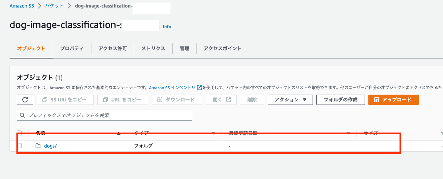The image size is (443, 179).
Task: Open the dogs/ folder link
Action: coord(50,146)
